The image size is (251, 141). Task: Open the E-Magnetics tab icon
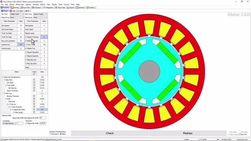[44, 8]
